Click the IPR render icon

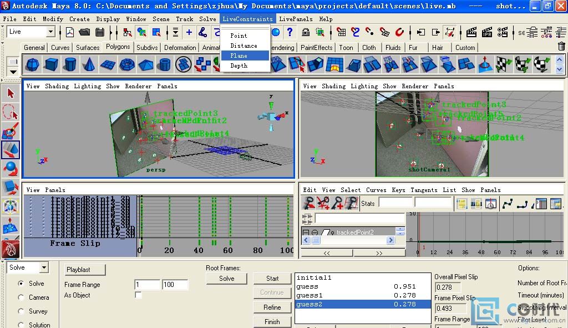pos(487,32)
